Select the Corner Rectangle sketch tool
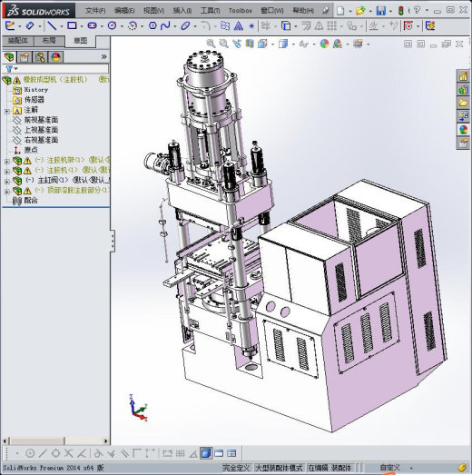This screenshot has height=475, width=472. tap(72, 25)
